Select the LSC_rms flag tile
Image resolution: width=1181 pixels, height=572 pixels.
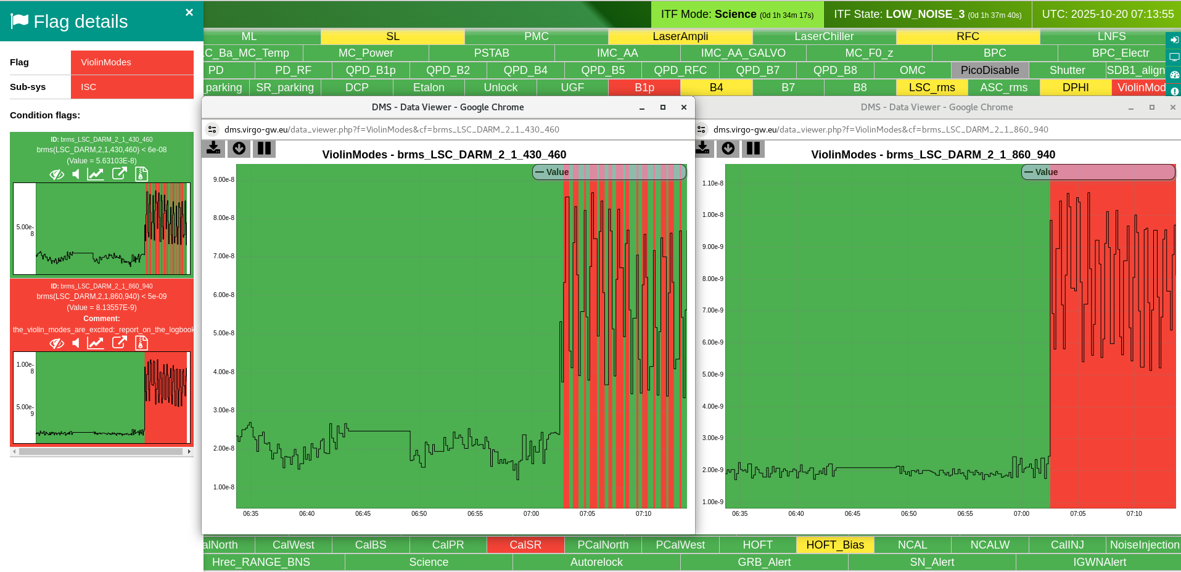point(931,88)
